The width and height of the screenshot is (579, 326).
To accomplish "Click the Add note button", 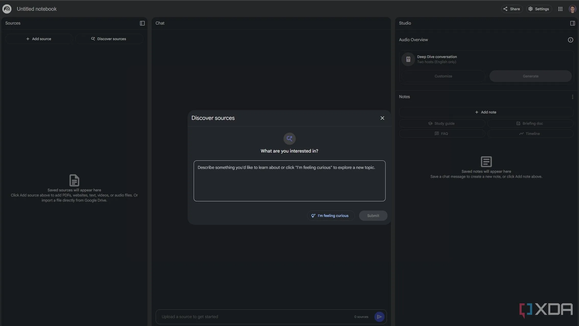I will [x=486, y=112].
